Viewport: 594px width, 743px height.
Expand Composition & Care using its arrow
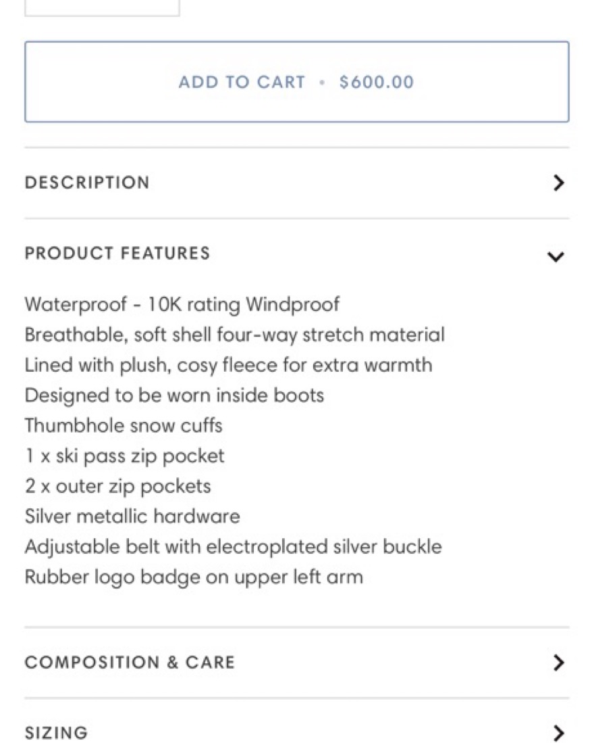click(x=558, y=663)
